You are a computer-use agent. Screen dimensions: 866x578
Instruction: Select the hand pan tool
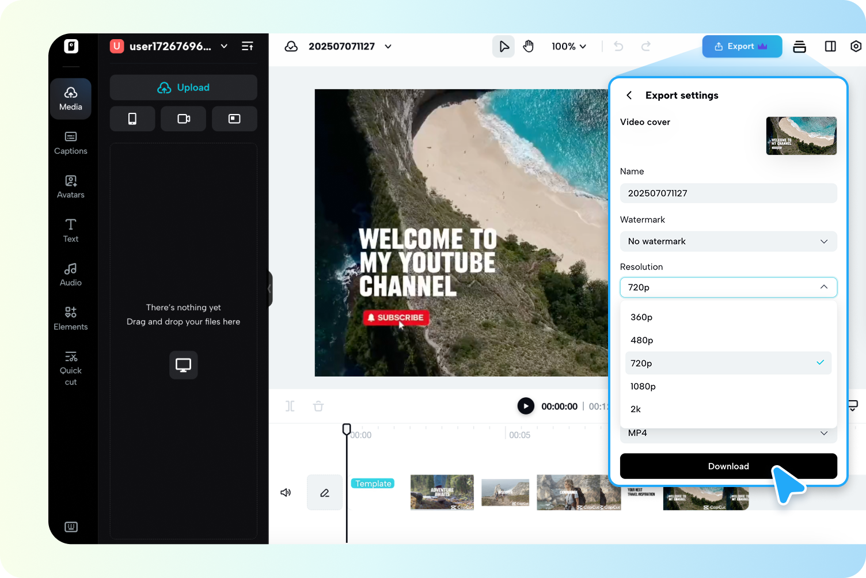(528, 46)
